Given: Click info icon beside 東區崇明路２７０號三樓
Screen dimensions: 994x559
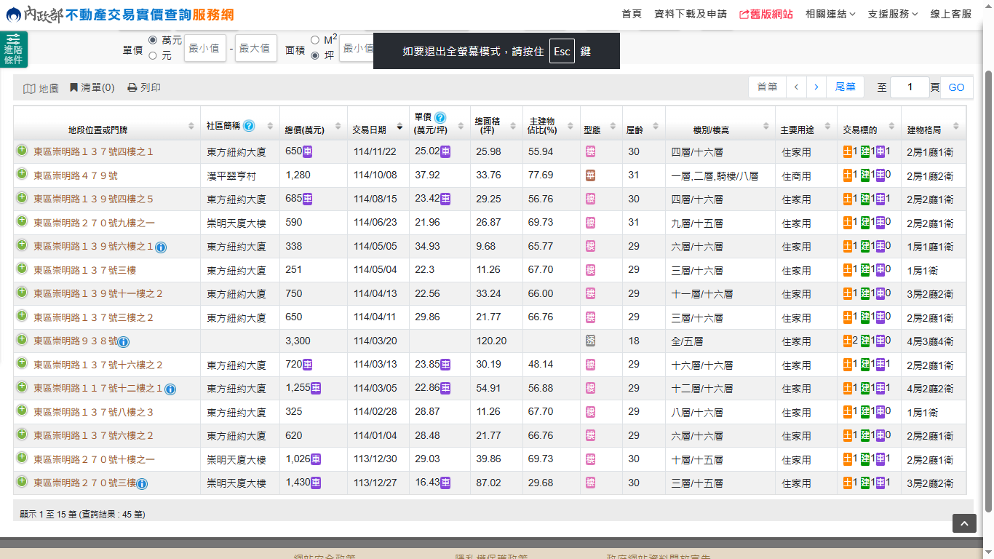Looking at the screenshot, I should (x=142, y=484).
